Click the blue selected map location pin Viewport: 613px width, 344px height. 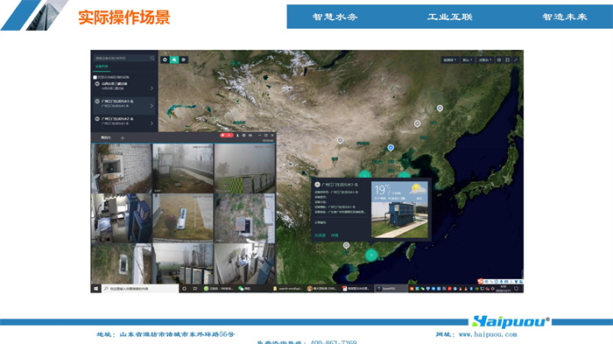pos(391,147)
